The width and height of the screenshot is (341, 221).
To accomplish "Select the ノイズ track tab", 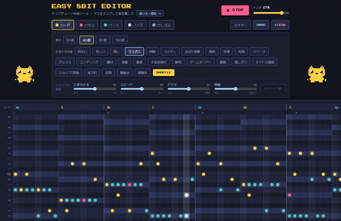I will coord(136,25).
